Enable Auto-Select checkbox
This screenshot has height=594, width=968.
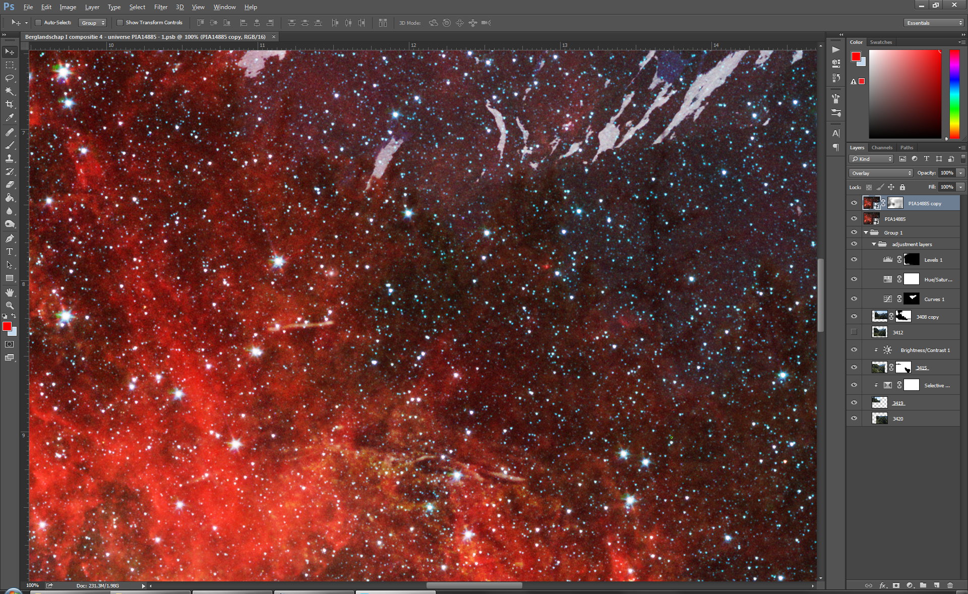pyautogui.click(x=38, y=23)
